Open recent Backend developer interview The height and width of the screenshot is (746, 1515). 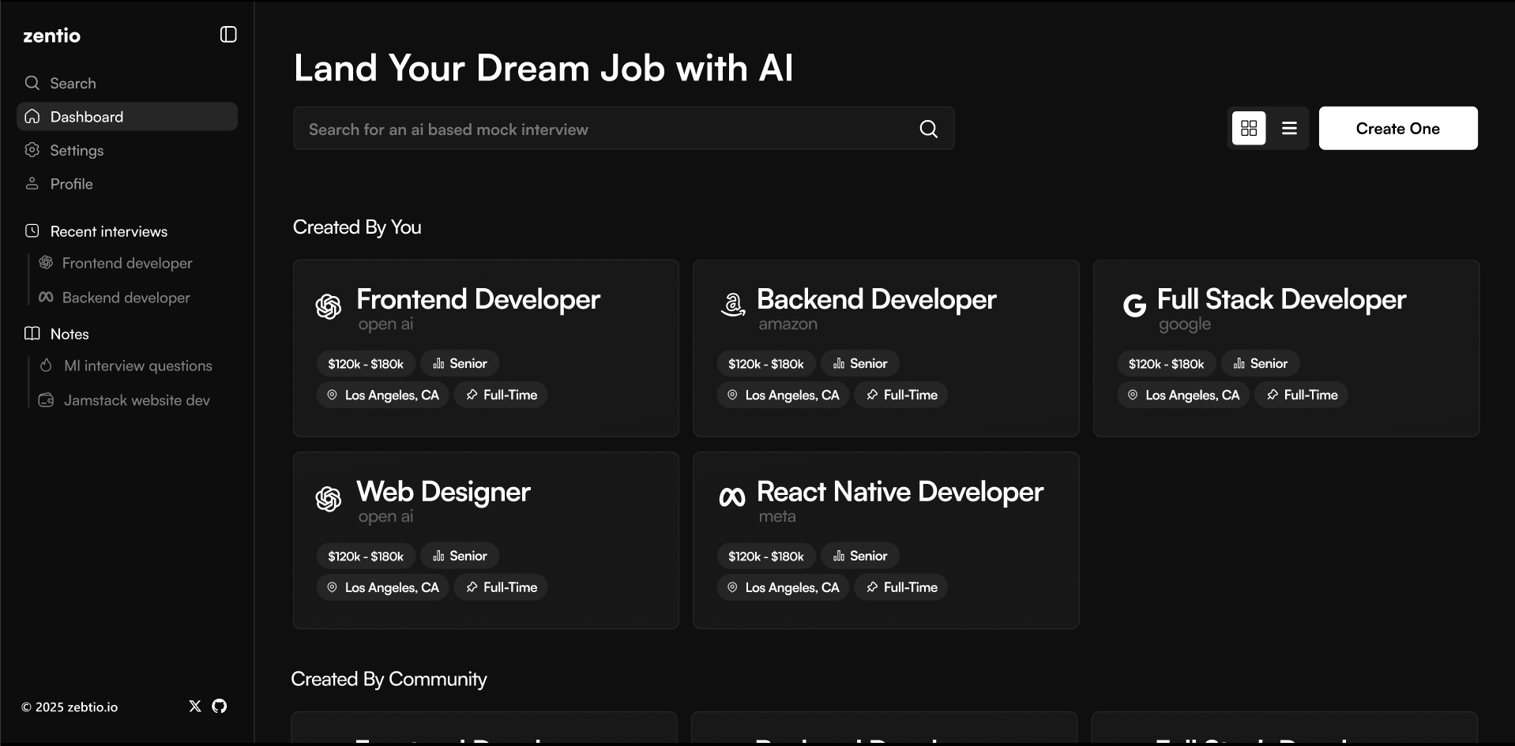[x=126, y=298]
